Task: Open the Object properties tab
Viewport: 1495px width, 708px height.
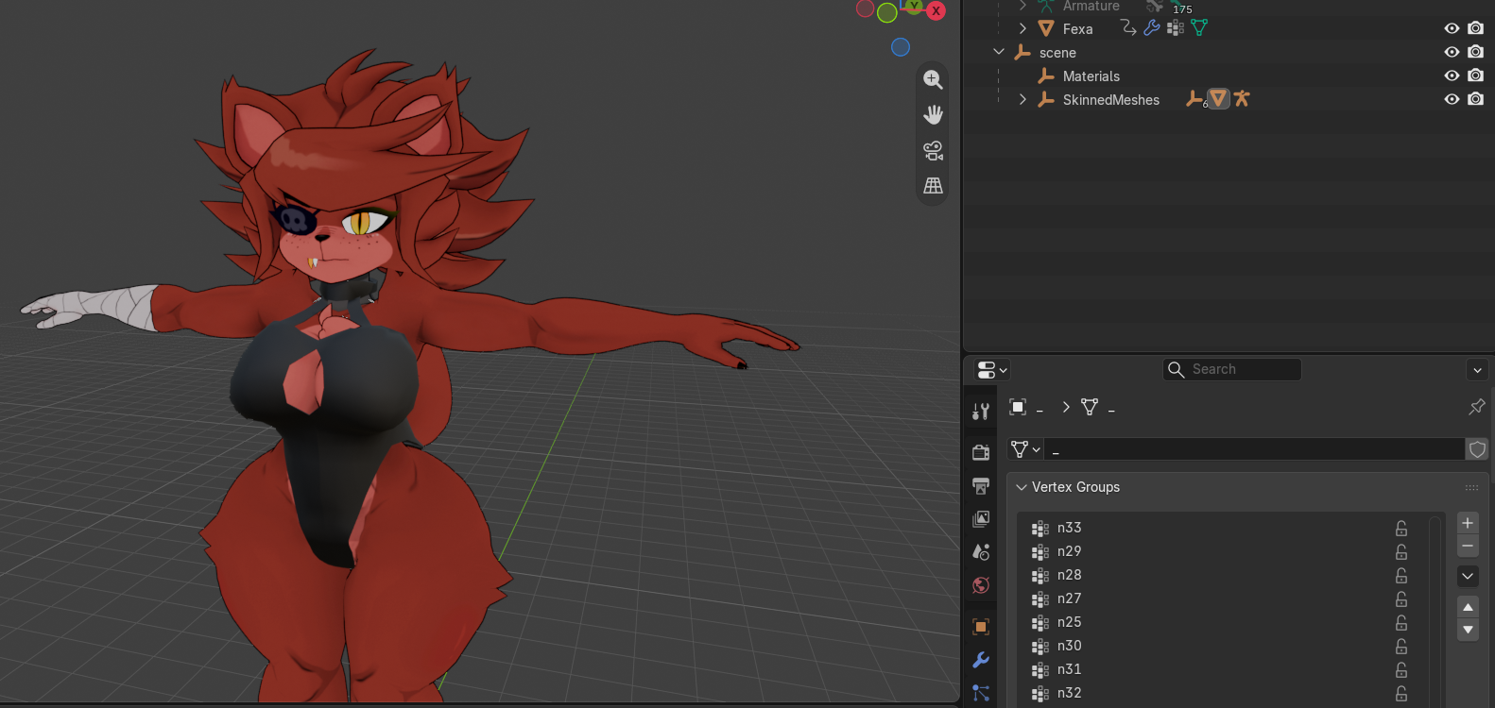Action: click(981, 627)
